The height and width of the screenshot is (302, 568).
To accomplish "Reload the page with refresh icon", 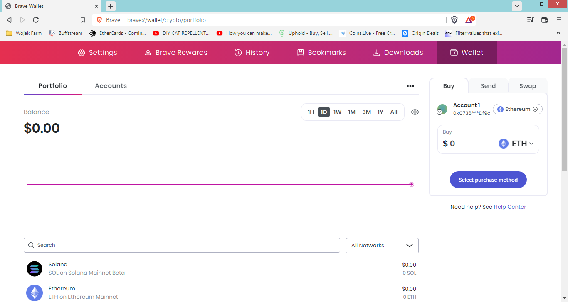I will tap(36, 20).
